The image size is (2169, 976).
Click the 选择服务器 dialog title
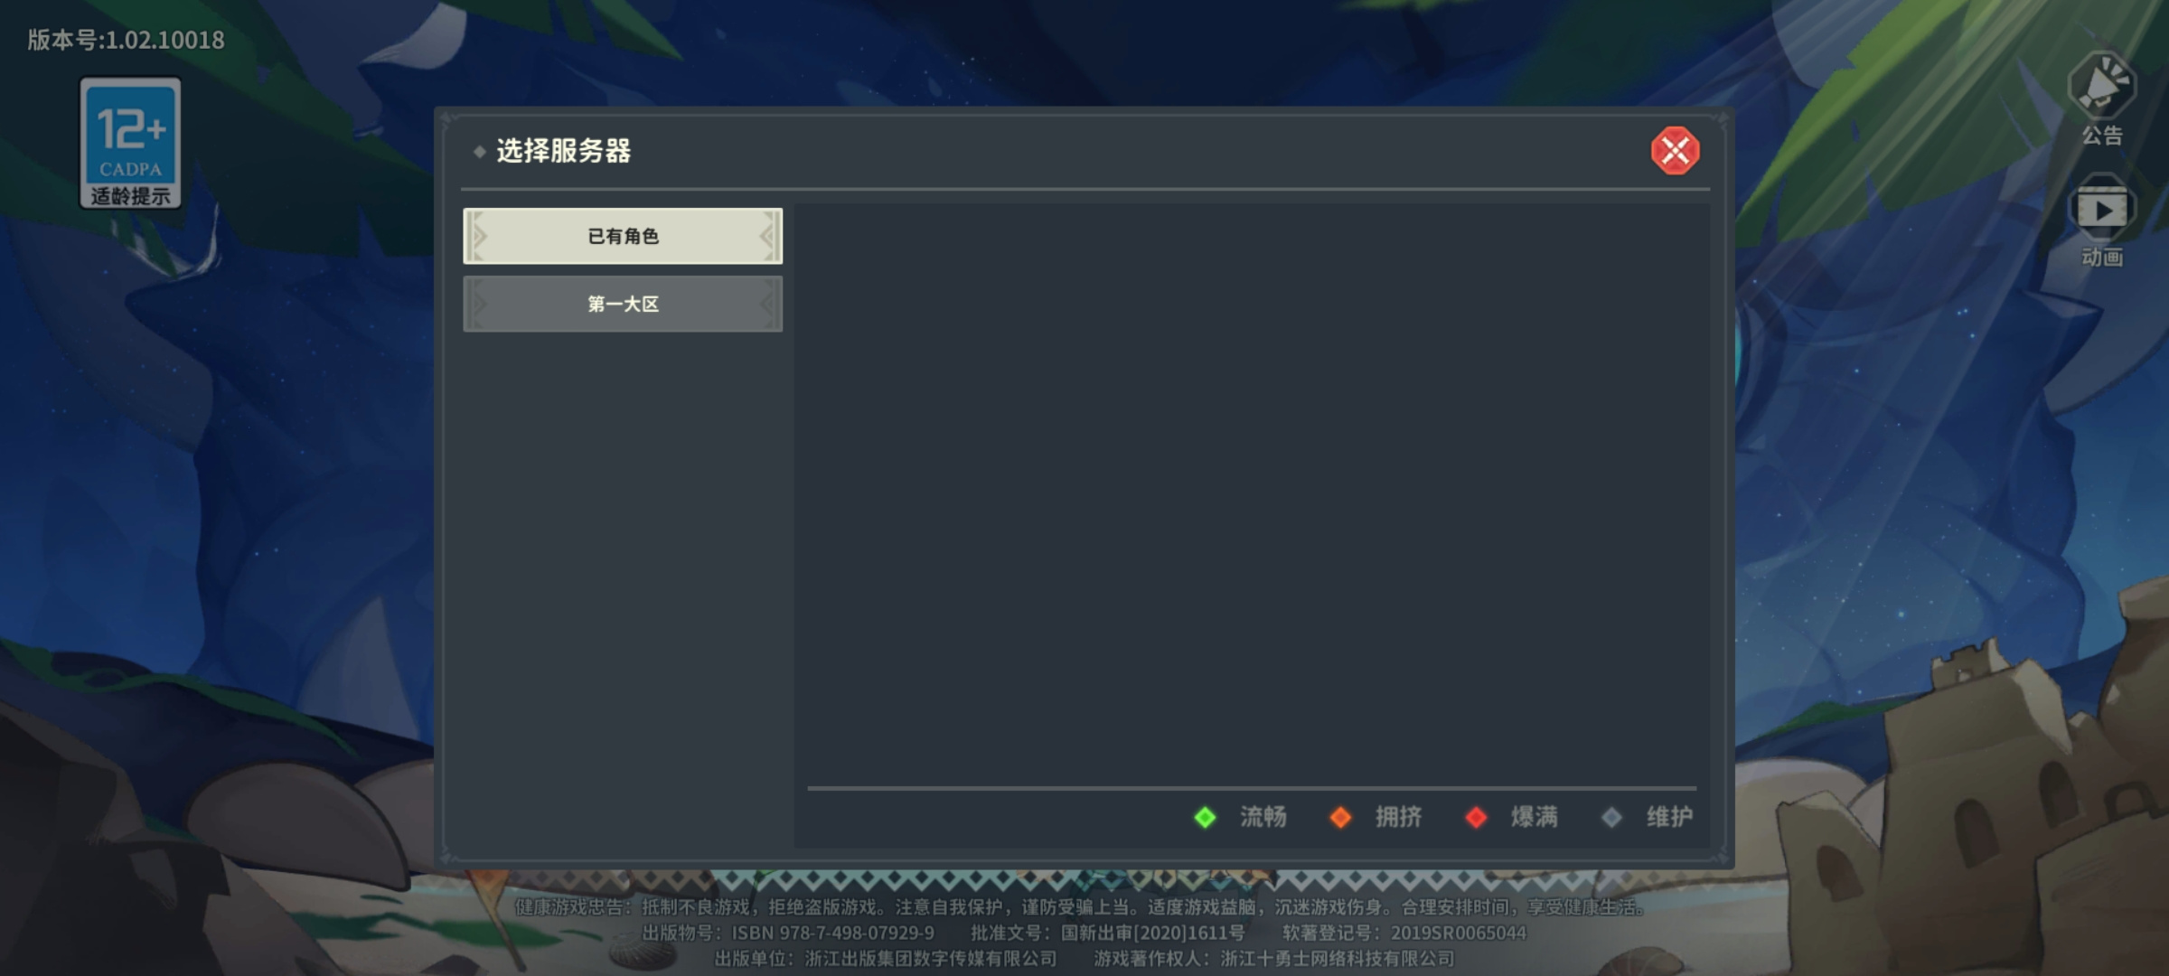coord(564,151)
